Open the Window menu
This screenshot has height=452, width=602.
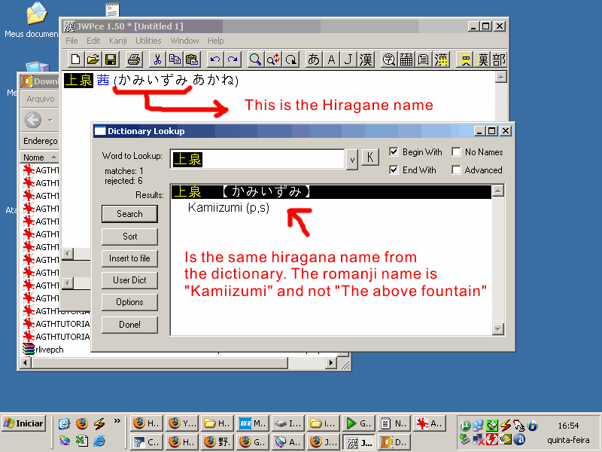pos(184,41)
